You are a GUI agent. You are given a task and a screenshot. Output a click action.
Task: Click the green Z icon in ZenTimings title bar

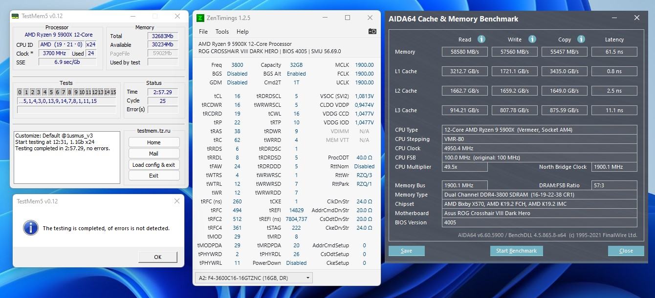click(x=201, y=18)
